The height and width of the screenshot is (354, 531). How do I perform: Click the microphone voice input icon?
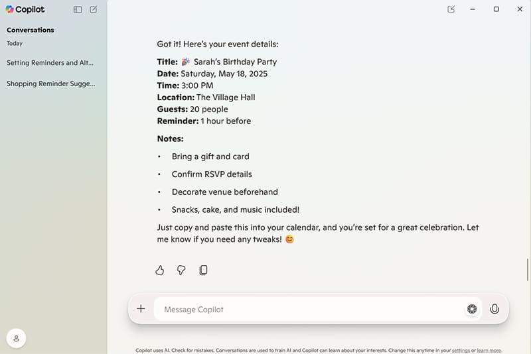click(x=494, y=309)
